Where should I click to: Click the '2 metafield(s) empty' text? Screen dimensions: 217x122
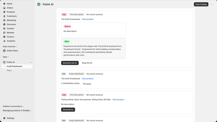coord(70,83)
